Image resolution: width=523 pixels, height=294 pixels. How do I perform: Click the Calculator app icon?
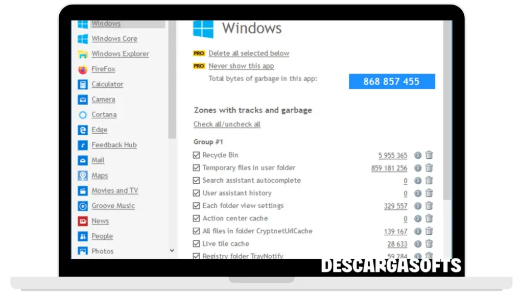point(83,84)
